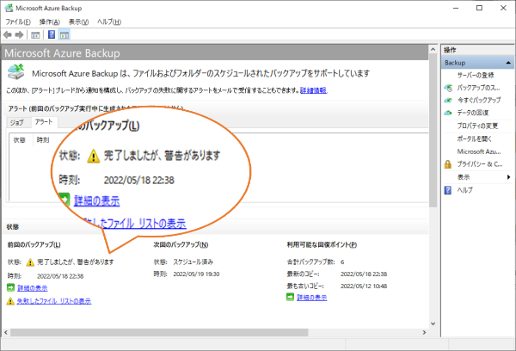Image resolution: width=516 pixels, height=351 pixels.
Task: Click the データの回復 cloud icon
Action: [x=448, y=113]
